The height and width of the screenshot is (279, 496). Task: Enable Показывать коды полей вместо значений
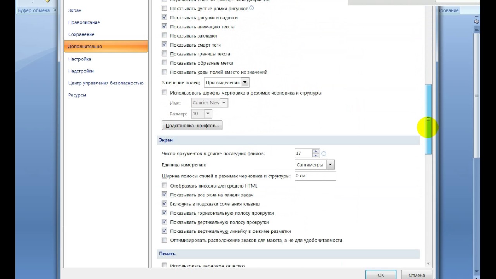pyautogui.click(x=164, y=72)
